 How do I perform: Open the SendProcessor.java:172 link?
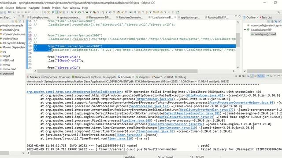coord(149,106)
